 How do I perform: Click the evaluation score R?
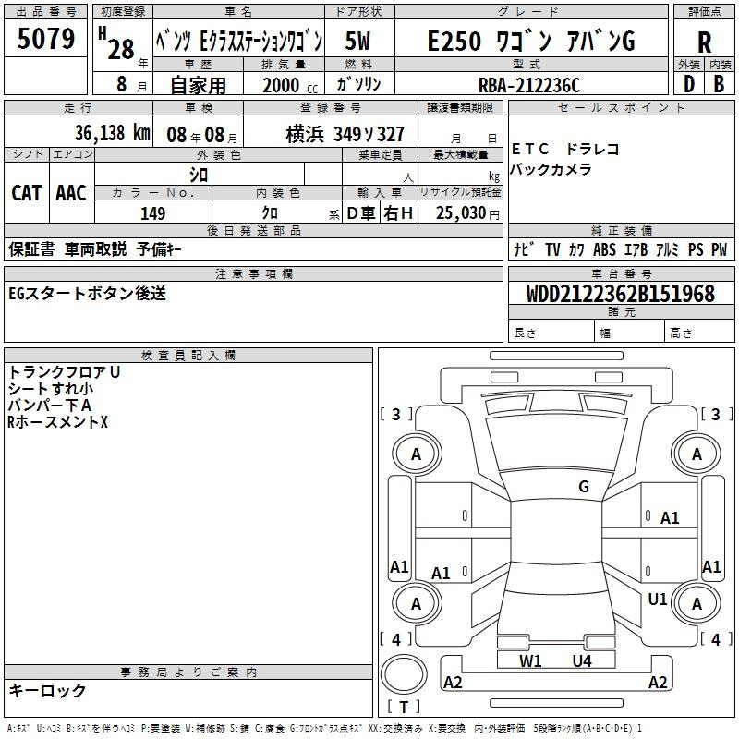coord(704,42)
